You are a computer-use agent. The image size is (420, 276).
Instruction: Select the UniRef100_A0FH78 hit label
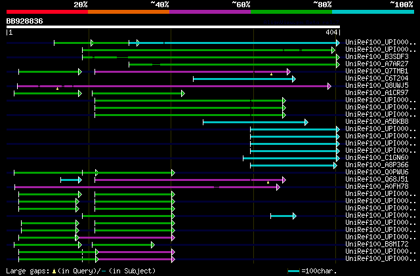click(x=377, y=187)
